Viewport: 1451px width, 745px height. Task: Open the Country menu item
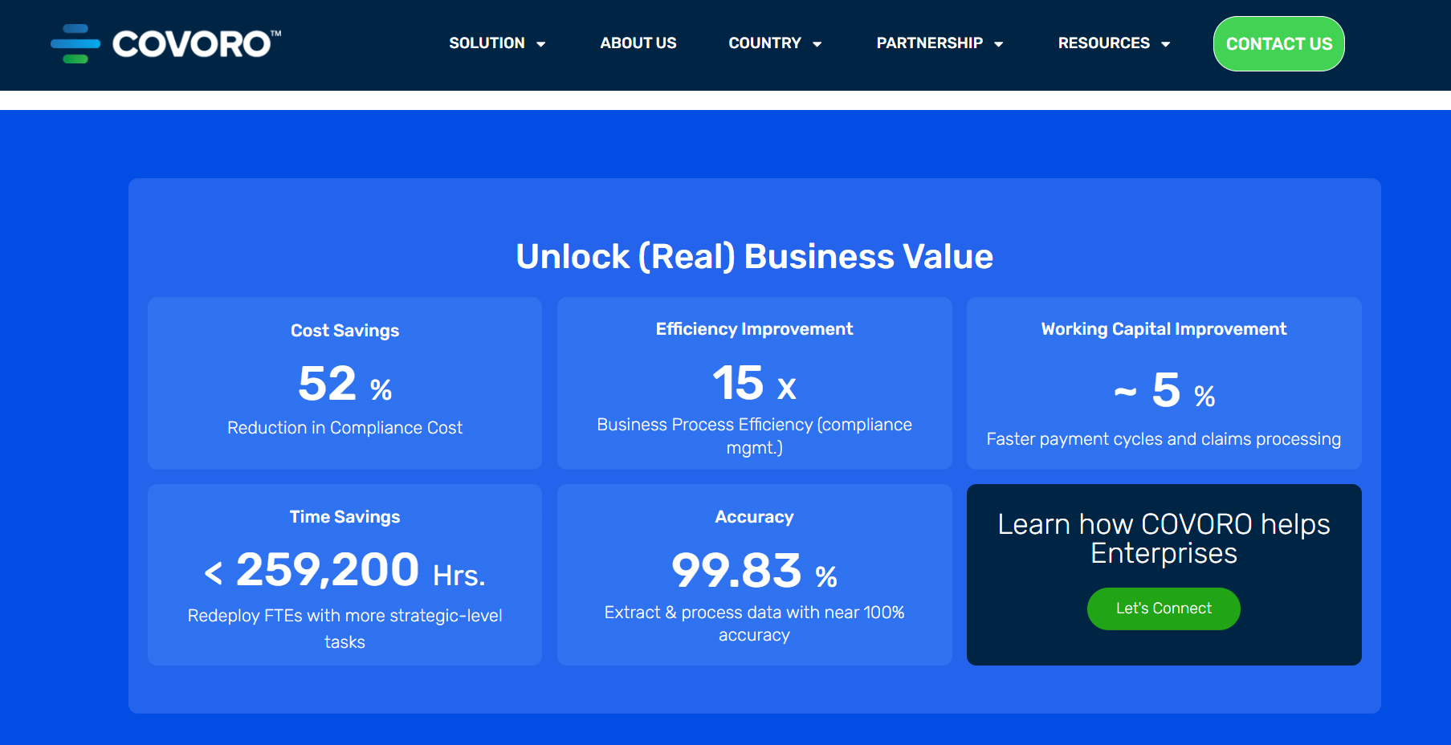point(764,43)
